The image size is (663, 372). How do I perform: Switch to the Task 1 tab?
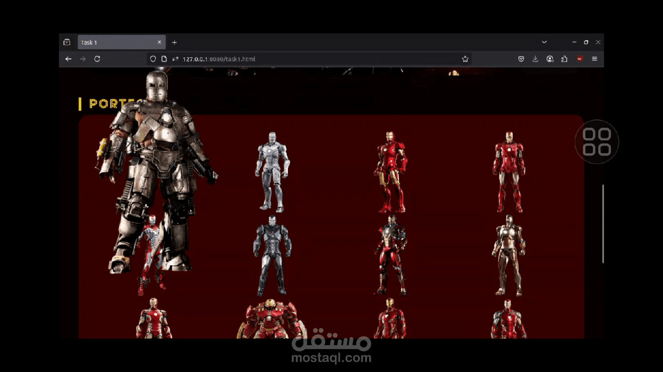click(x=116, y=43)
